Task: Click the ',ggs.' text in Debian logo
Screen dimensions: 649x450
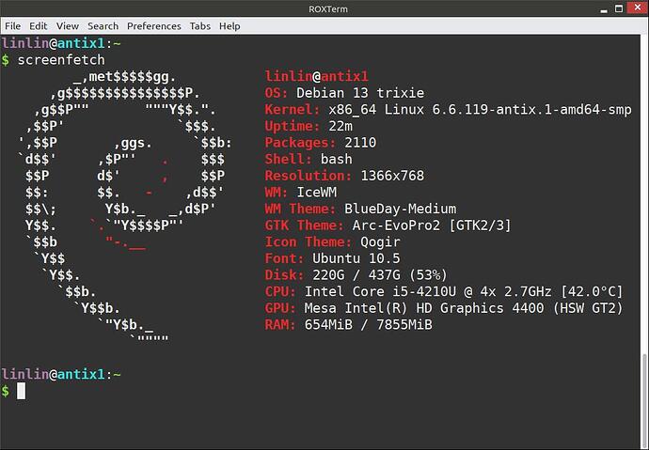Action: (x=133, y=144)
